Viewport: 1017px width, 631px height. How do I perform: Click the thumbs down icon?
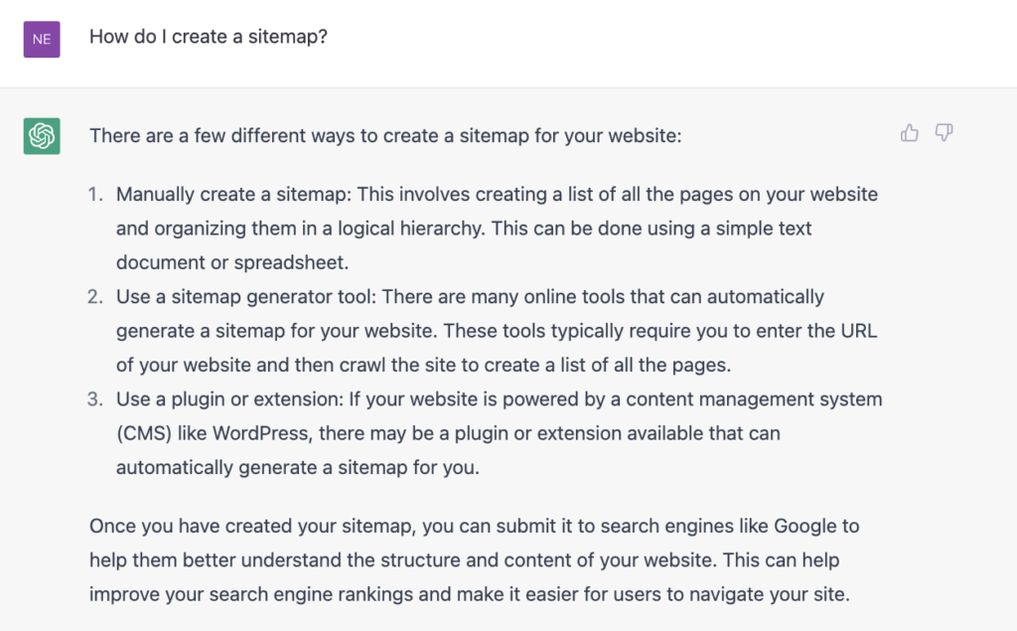pos(944,133)
